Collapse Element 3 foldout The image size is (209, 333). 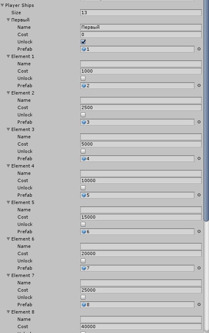point(8,129)
